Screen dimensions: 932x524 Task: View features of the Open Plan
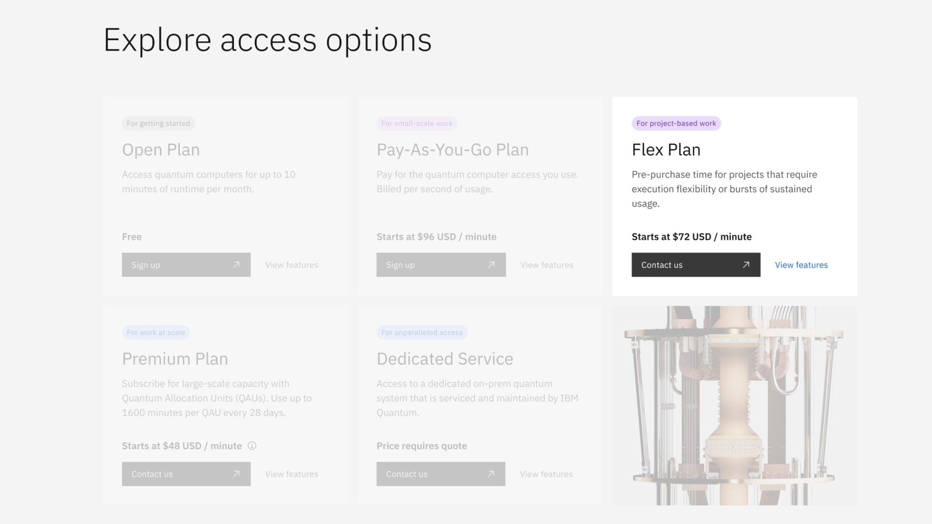click(x=291, y=265)
